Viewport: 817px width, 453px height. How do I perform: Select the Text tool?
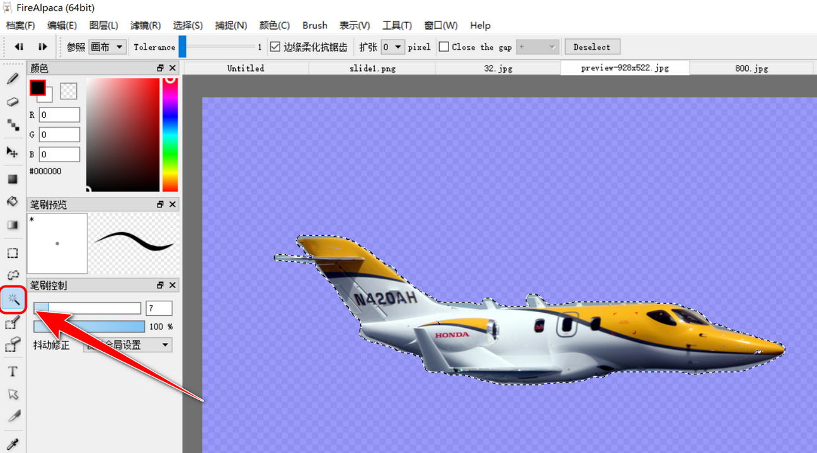tap(12, 372)
